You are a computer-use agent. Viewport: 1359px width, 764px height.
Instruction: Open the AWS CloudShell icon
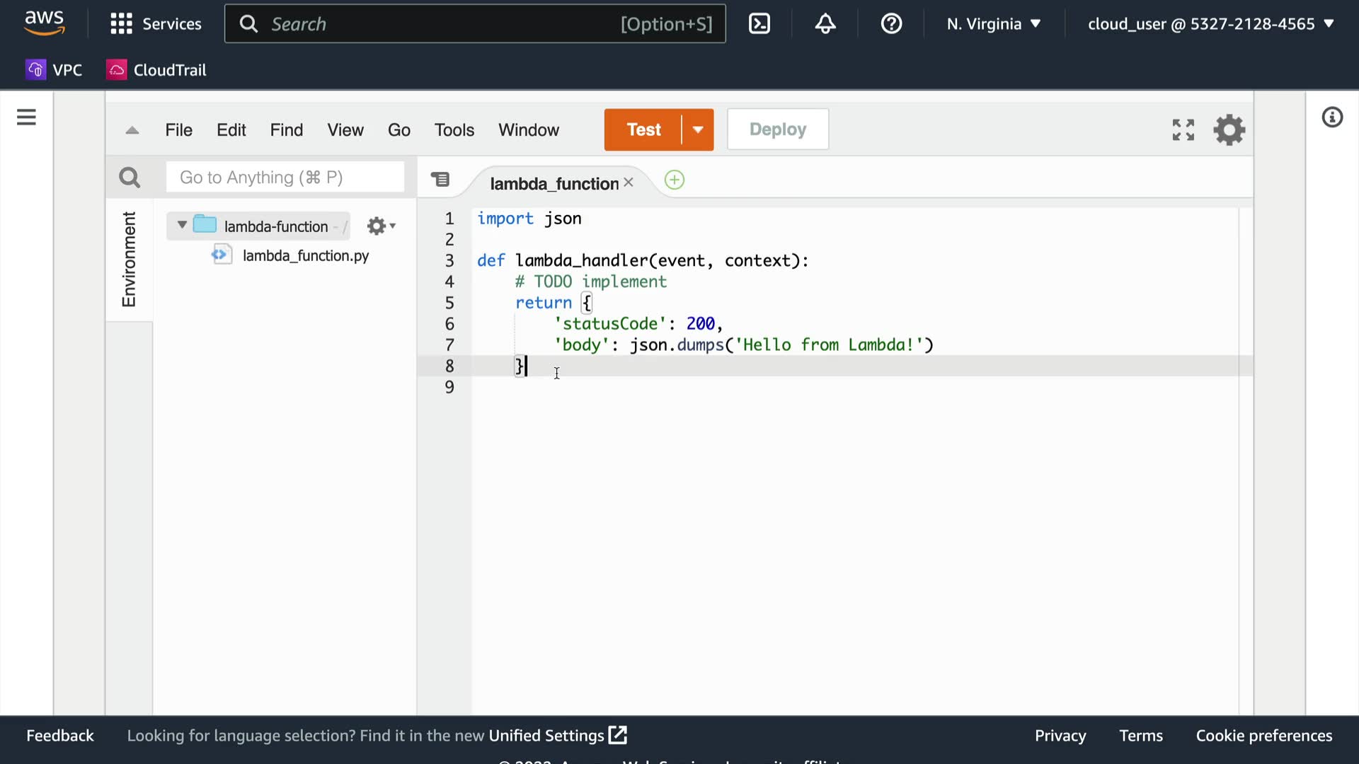click(x=759, y=24)
